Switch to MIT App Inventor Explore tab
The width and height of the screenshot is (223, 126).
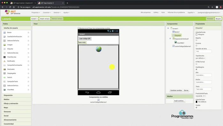(x=23, y=3)
